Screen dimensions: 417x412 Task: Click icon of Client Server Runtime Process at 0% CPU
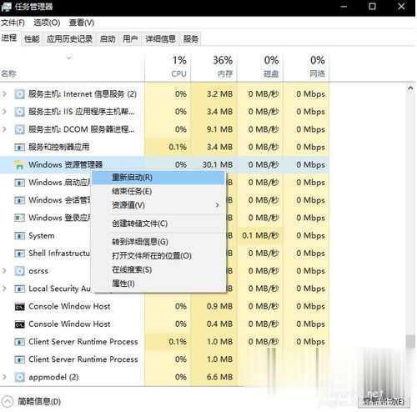click(19, 360)
